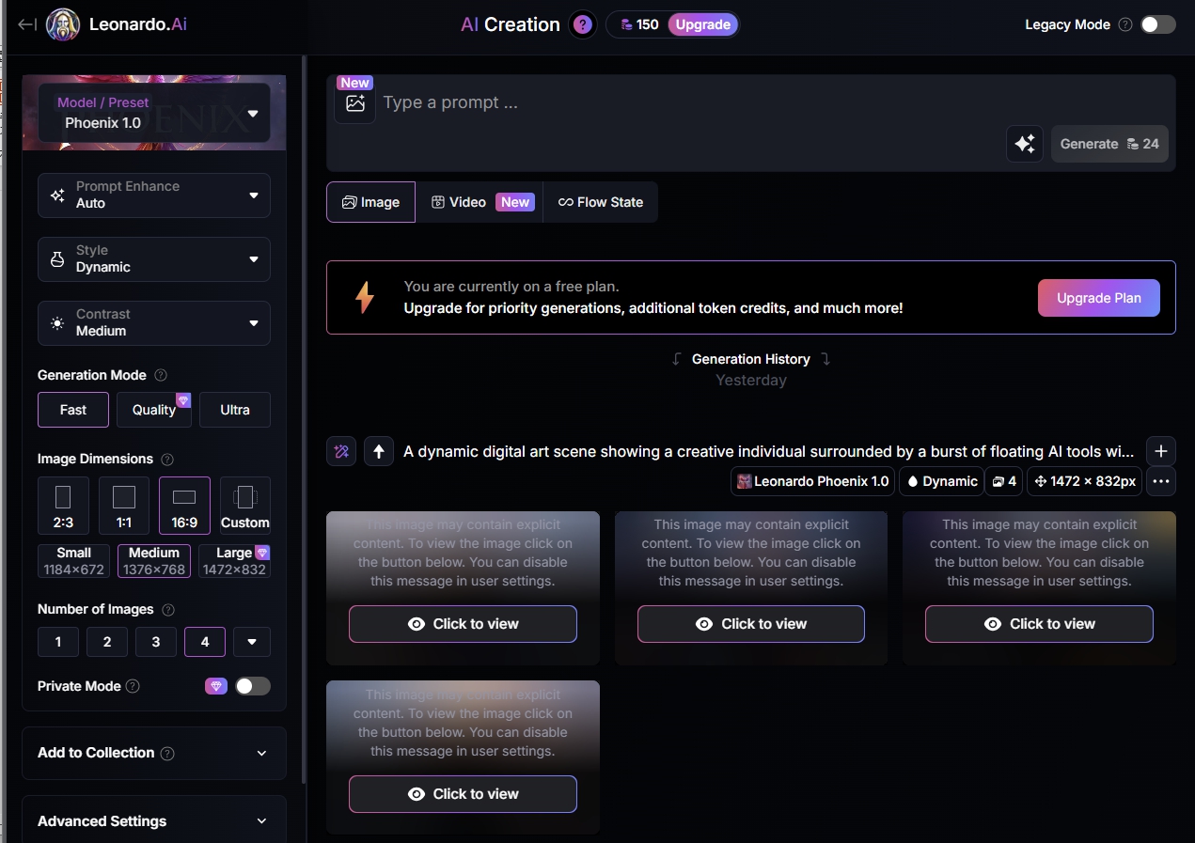1195x843 pixels.
Task: Select the 2:3 aspect ratio
Action: 63,506
